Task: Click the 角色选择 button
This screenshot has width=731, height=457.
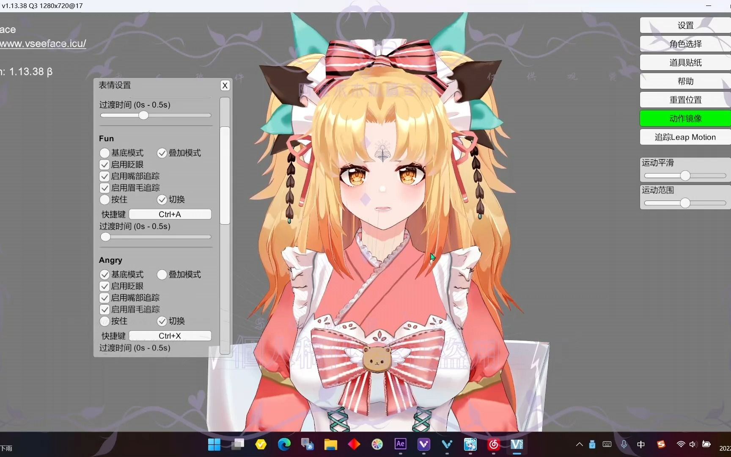Action: [x=684, y=44]
